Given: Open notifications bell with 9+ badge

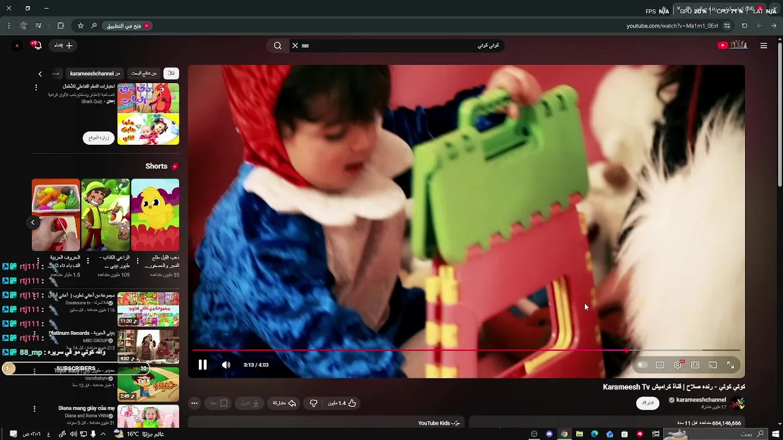Looking at the screenshot, I should [x=37, y=45].
